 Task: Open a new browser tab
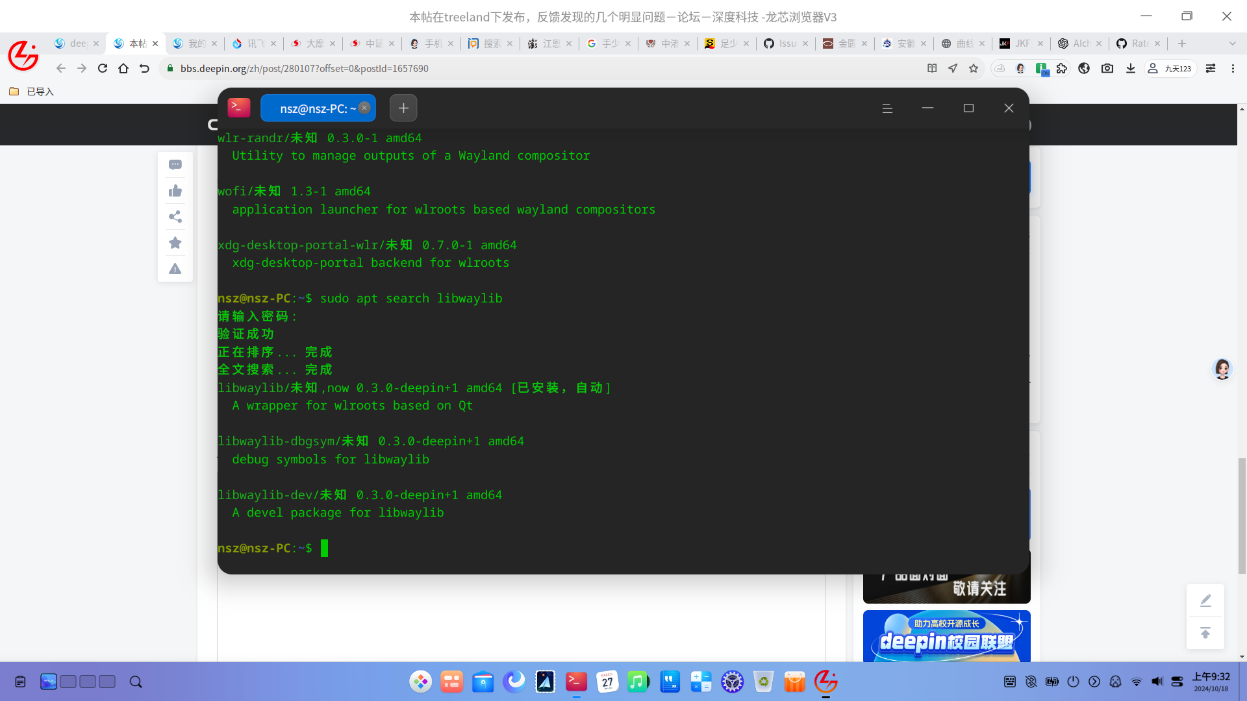[1182, 43]
